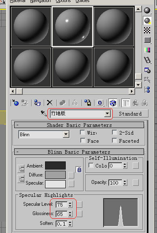Toggle the Ambient-Diffuse lock button

21,169
